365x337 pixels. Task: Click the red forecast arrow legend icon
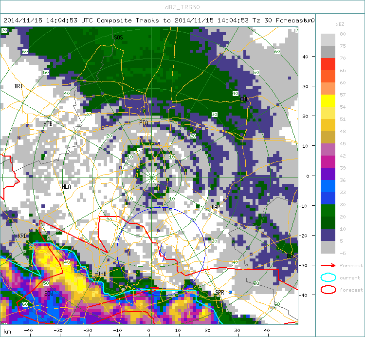tap(328, 265)
